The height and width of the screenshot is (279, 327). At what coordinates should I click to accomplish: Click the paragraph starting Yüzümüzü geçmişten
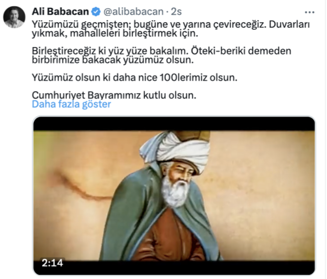(x=171, y=29)
